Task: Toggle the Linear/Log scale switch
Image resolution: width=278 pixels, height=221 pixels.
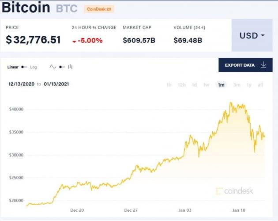Action: [24, 67]
